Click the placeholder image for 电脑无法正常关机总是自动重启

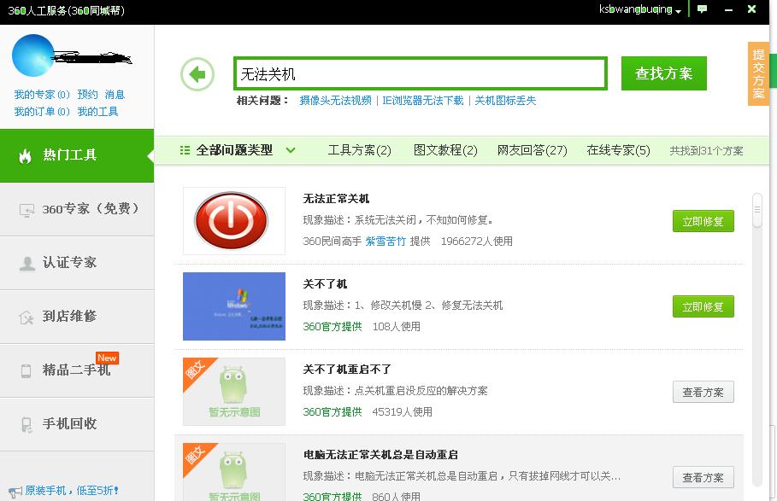point(234,472)
